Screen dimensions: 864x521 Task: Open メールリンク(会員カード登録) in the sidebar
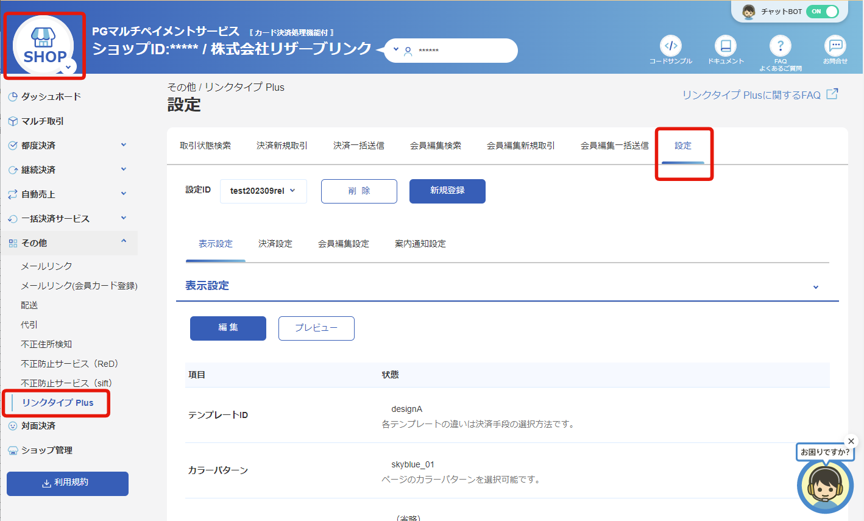click(x=79, y=286)
